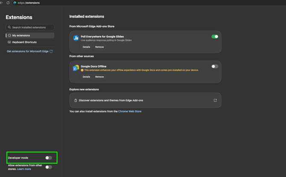Viewport: 286px width, 177px height.
Task: Click the Learn more link
Action: (24, 169)
